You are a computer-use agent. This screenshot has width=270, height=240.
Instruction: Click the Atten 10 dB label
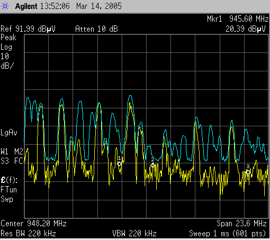coord(96,29)
